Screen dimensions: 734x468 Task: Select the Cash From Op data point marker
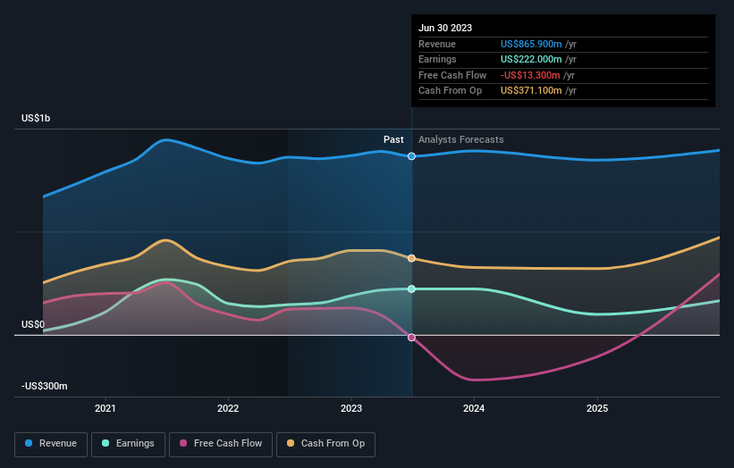(x=411, y=258)
